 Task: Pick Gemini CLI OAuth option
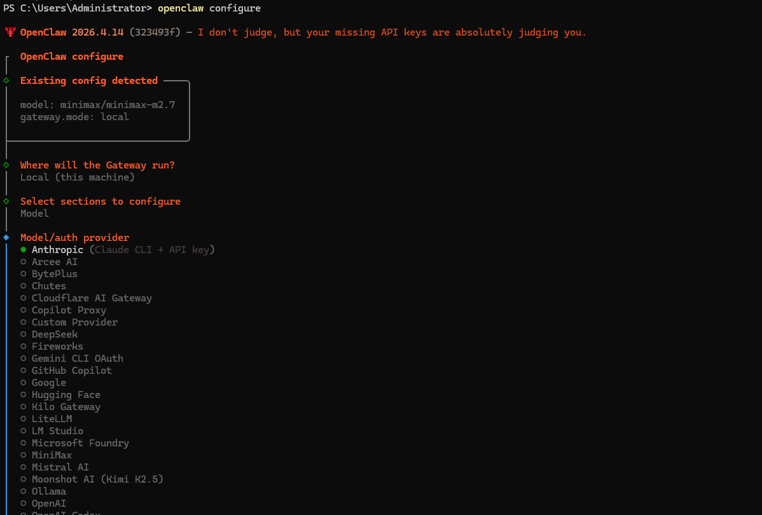coord(77,359)
